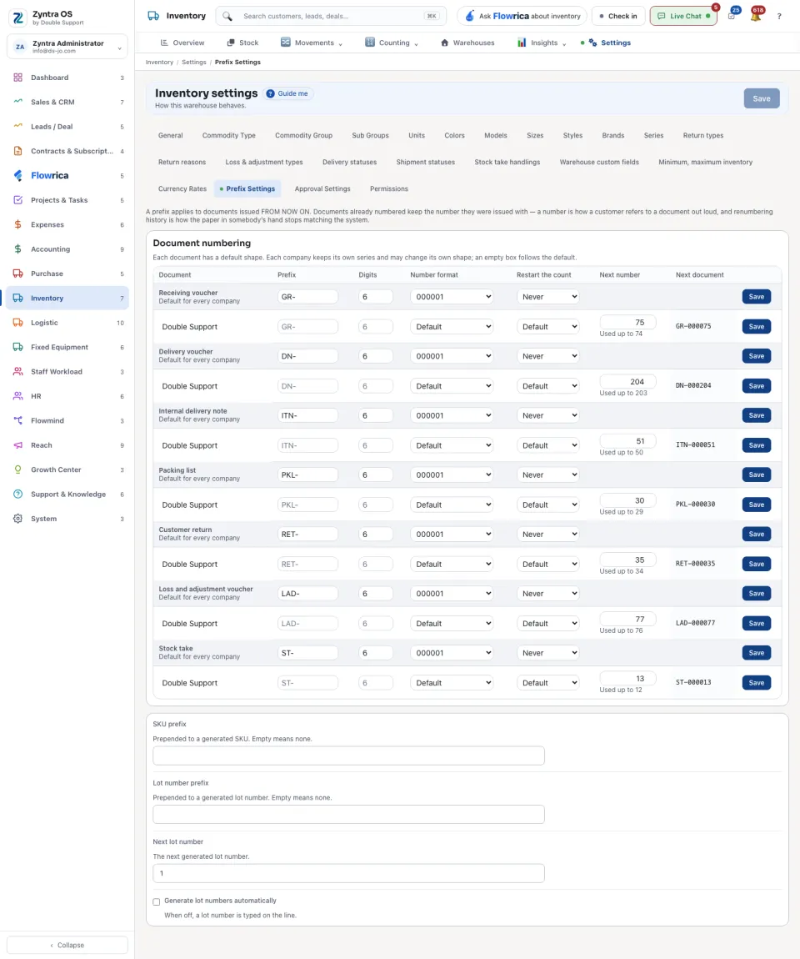Open Delivery voucher Number format dropdown
Screen dimensions: 800x959
[452, 356]
